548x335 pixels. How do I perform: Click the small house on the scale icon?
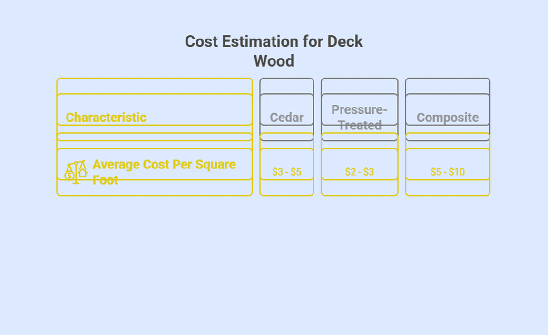pyautogui.click(x=83, y=172)
